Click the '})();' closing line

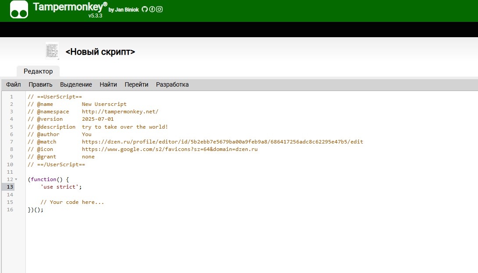(36, 210)
